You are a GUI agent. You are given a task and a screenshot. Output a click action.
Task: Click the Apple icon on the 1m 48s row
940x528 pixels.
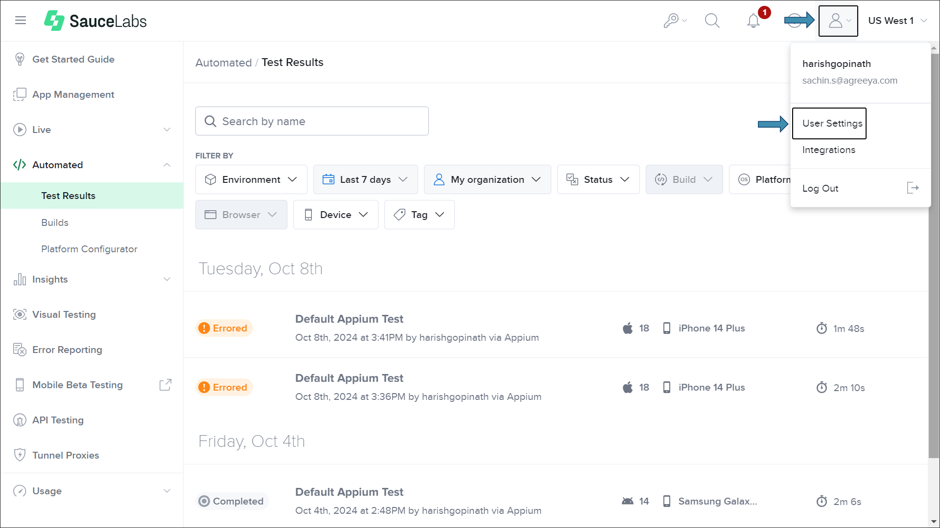point(628,328)
